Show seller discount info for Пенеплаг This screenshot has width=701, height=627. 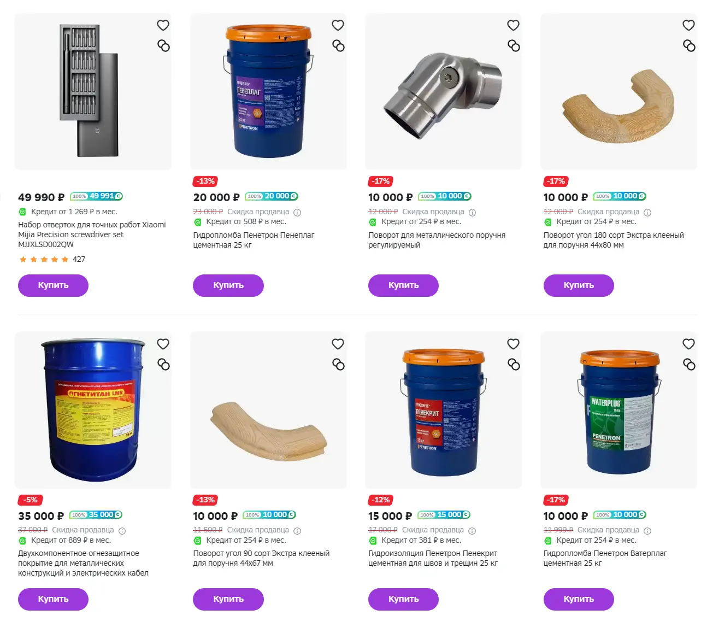(x=297, y=212)
